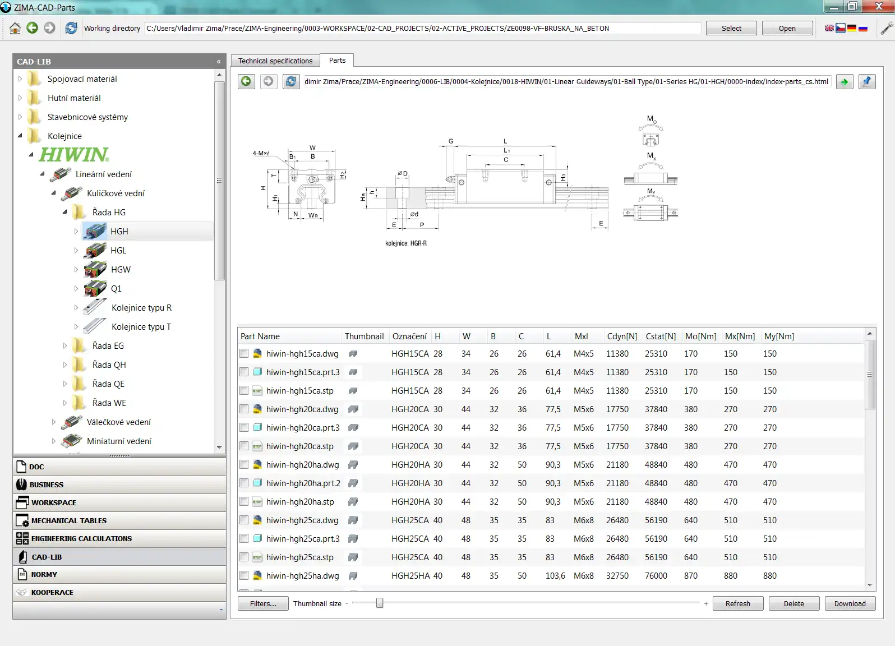
Task: Collapse the CAD-LIB panel with double chevron
Action: pos(219,62)
